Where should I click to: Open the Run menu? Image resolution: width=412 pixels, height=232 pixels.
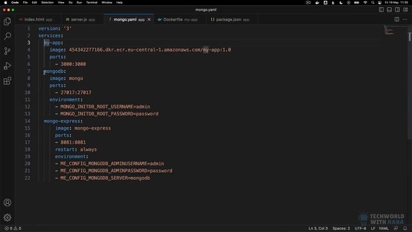79,3
